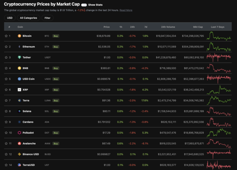Click the Avalanche coin logo
The width and height of the screenshot is (237, 170).
pyautogui.click(x=19, y=144)
